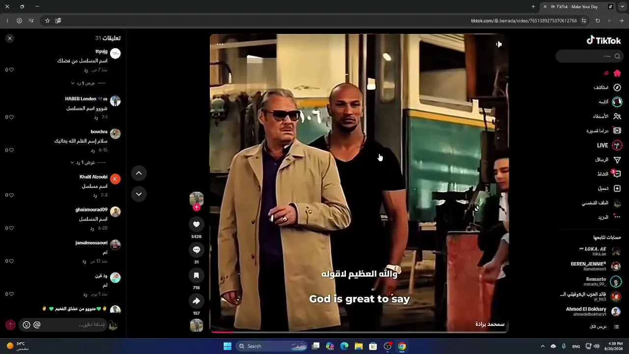Reply to ttyujg's comment
Screen dimensions: 629x354
point(86,70)
